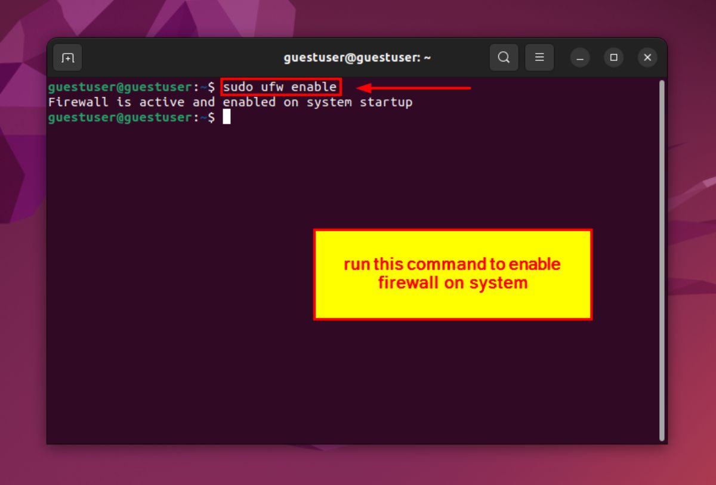The image size is (716, 485).
Task: Select the Firewall is active output line
Action: (x=230, y=102)
